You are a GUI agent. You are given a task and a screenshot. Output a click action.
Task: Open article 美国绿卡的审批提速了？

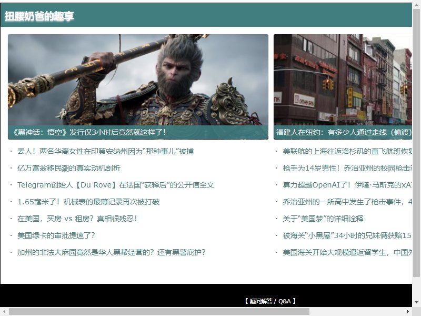coord(56,235)
